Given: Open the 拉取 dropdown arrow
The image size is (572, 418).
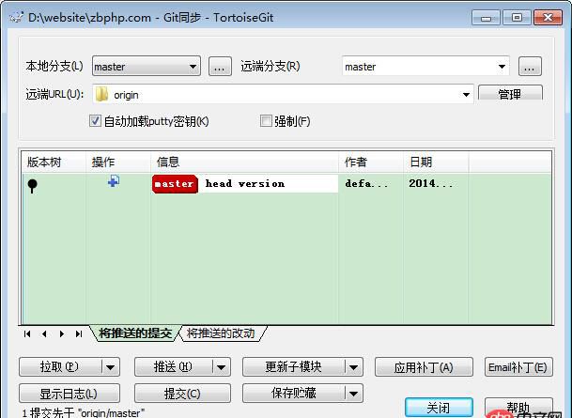Looking at the screenshot, I should point(111,367).
